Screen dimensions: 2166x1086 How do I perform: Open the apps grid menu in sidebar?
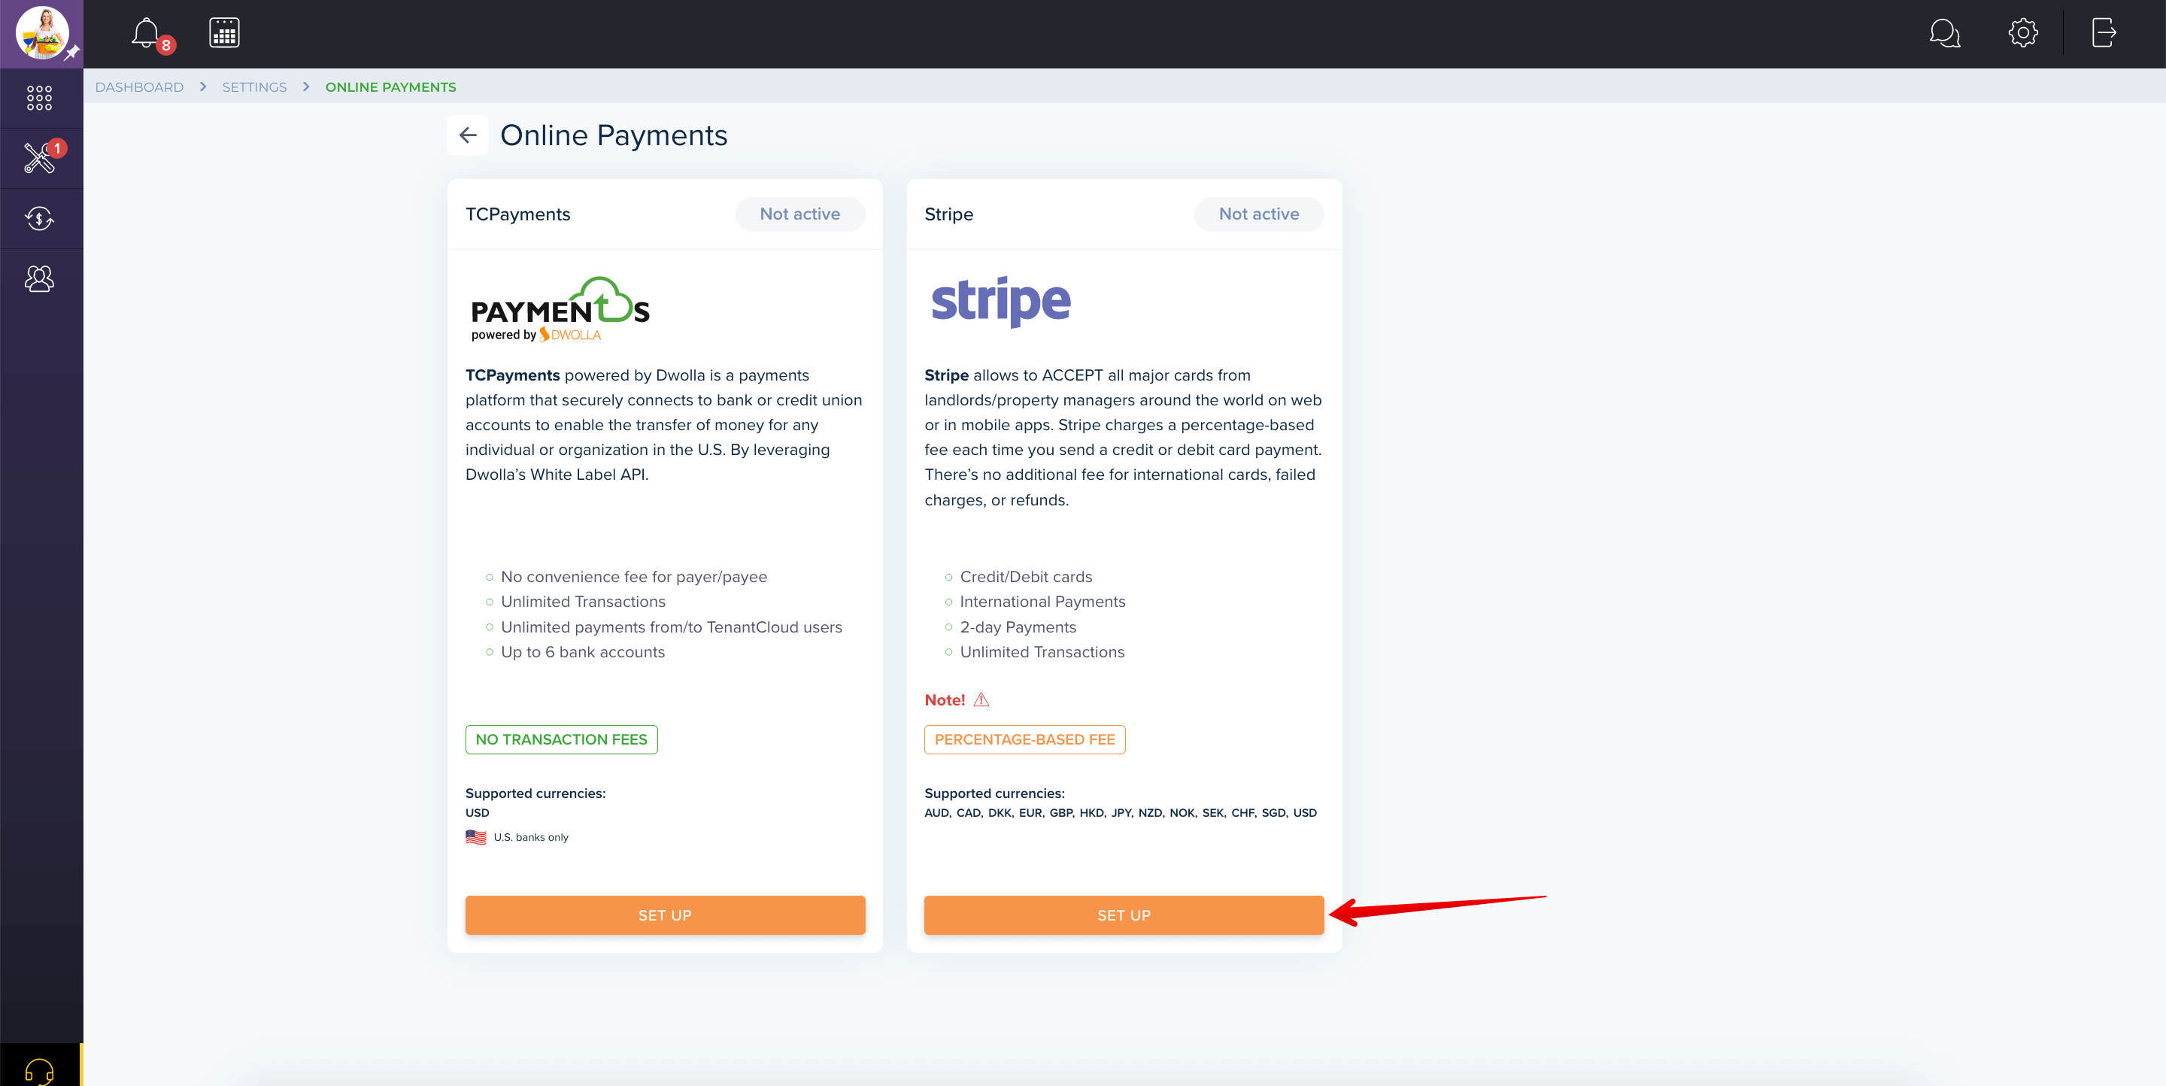click(40, 98)
